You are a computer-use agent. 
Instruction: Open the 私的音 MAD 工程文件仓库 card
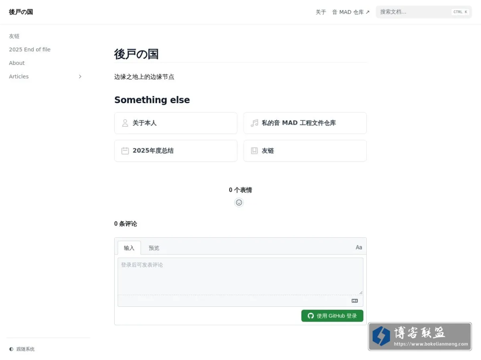[x=305, y=123]
